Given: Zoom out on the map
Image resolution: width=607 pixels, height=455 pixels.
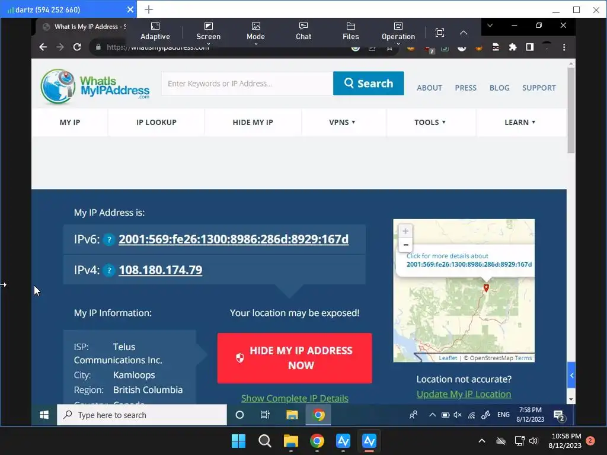Looking at the screenshot, I should [x=405, y=245].
